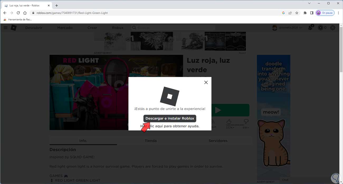Open the solvetic2021 profile avatar
Image resolution: width=343 pixels, height=184 pixels.
(x=275, y=28)
